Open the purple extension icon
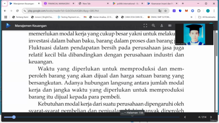 (x=174, y=11)
